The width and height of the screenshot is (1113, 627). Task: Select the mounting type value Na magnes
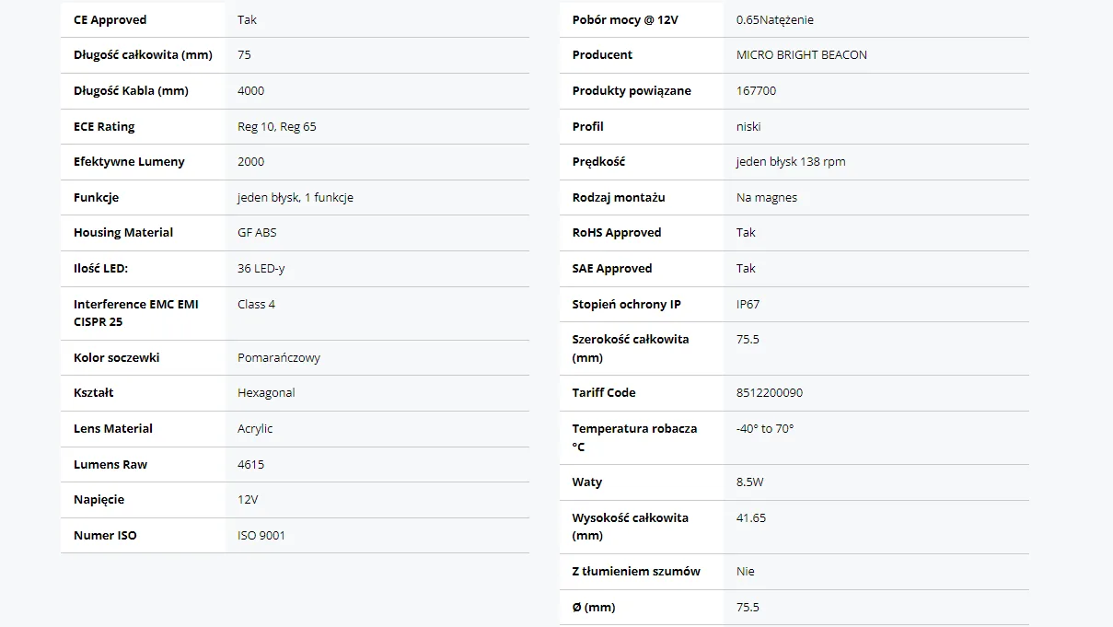[767, 197]
